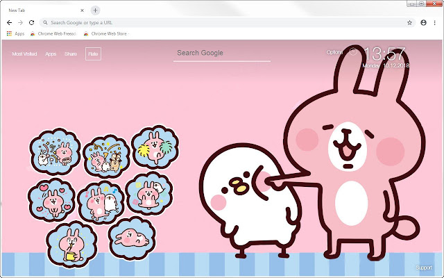The height and width of the screenshot is (278, 444).
Task: Open the Support link
Action: coord(424,268)
